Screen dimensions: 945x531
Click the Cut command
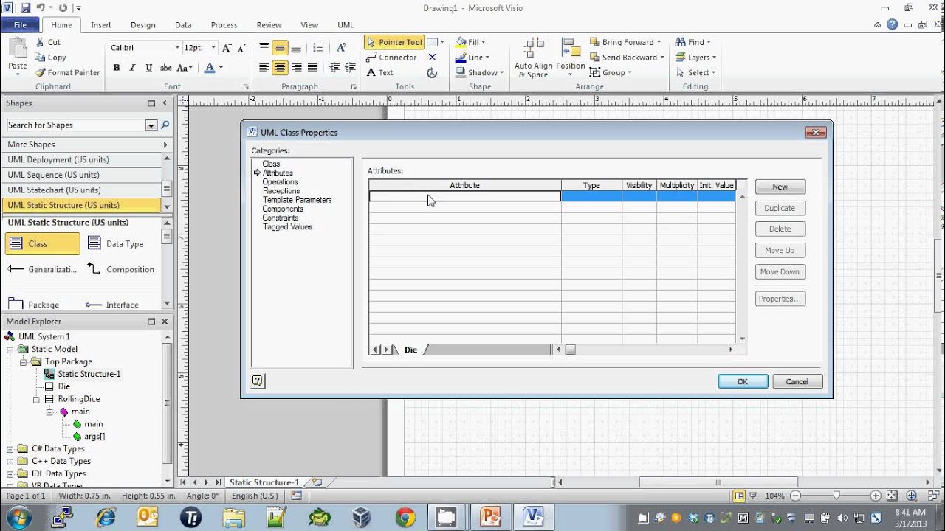coord(47,42)
